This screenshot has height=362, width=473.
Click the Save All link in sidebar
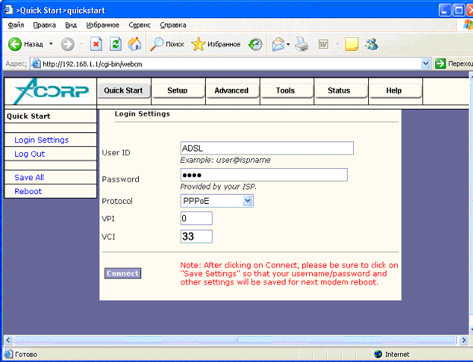click(30, 177)
